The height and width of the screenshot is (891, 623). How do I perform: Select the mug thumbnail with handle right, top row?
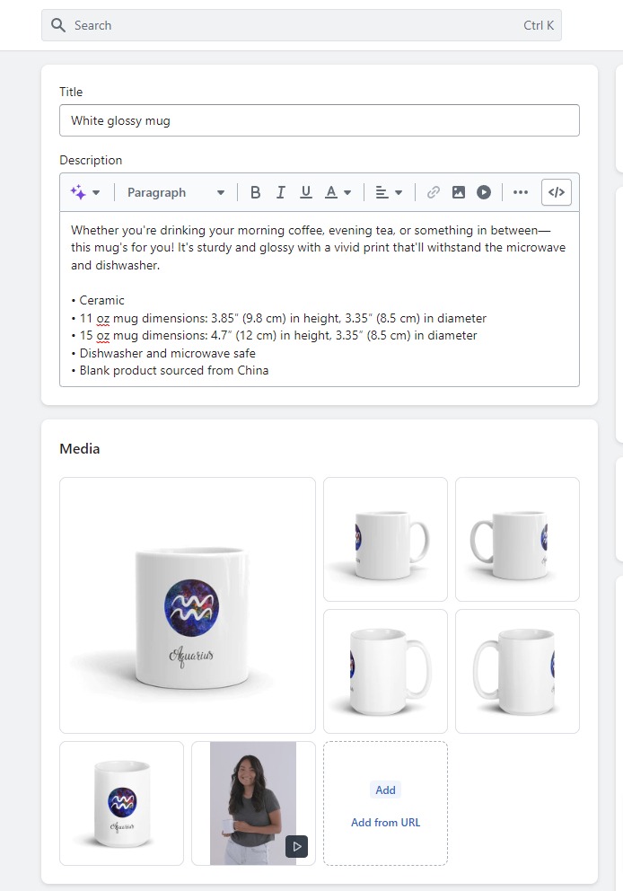click(x=386, y=539)
